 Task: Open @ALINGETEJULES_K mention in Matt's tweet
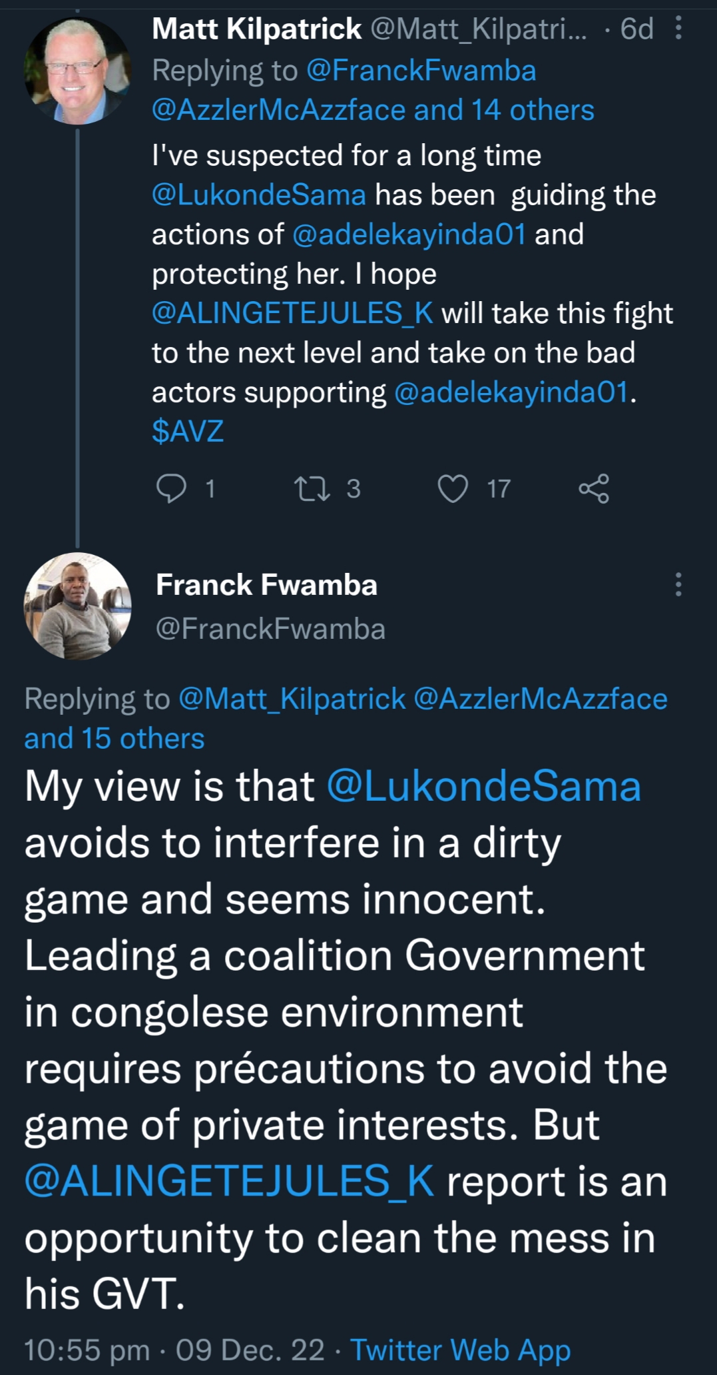tap(292, 313)
